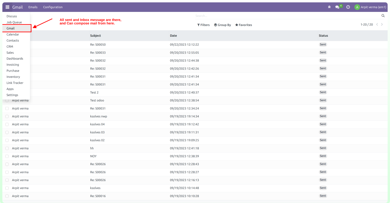Click into the Search input field
The width and height of the screenshot is (390, 203).
284,16
